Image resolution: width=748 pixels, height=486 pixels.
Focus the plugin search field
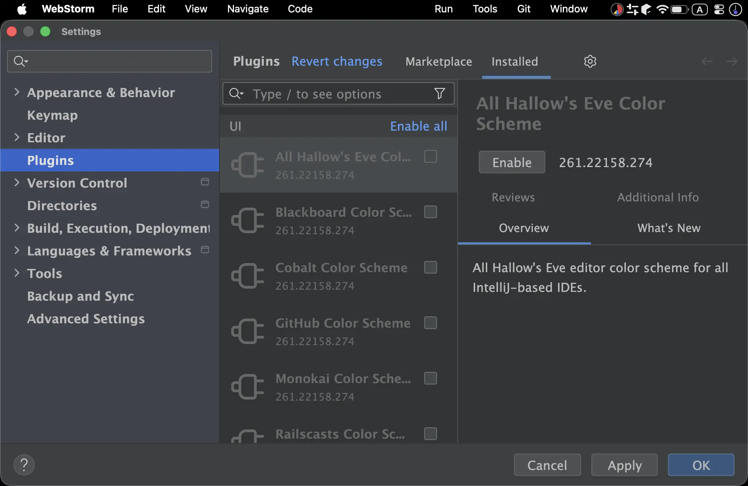coord(339,94)
